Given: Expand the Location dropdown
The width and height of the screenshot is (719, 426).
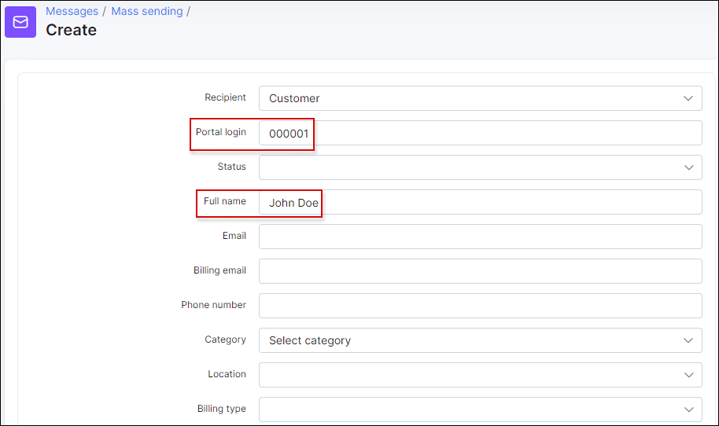Looking at the screenshot, I should (x=480, y=375).
